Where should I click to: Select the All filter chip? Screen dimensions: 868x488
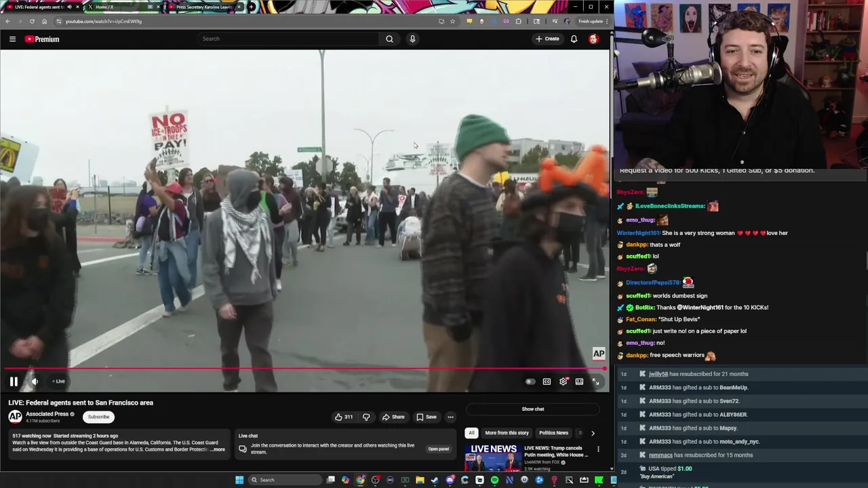coord(471,432)
